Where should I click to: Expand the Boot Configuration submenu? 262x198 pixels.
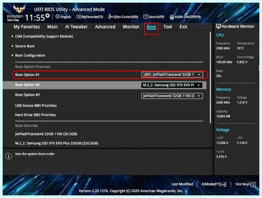tap(30, 56)
